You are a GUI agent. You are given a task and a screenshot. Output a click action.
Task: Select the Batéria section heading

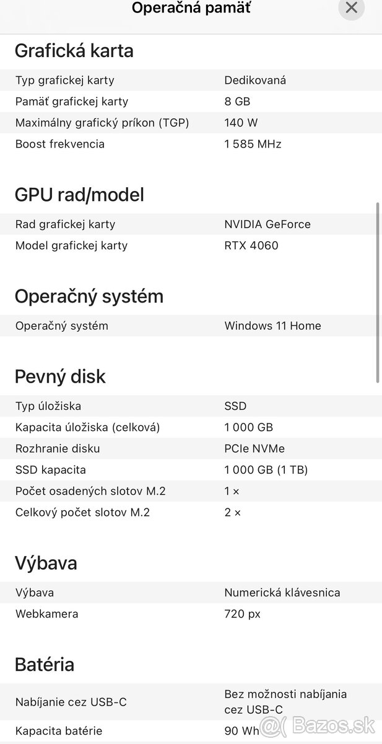click(x=45, y=664)
